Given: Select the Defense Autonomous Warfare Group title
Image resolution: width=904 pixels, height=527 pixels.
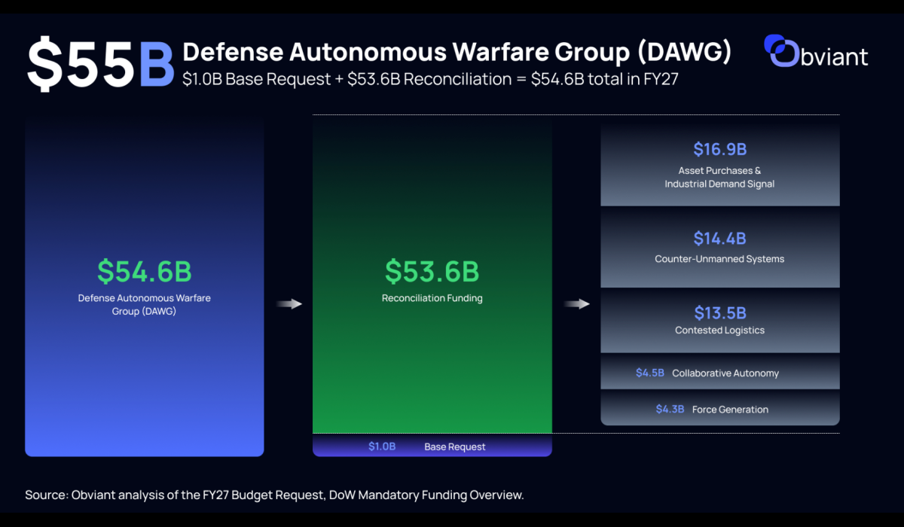Looking at the screenshot, I should pyautogui.click(x=458, y=52).
